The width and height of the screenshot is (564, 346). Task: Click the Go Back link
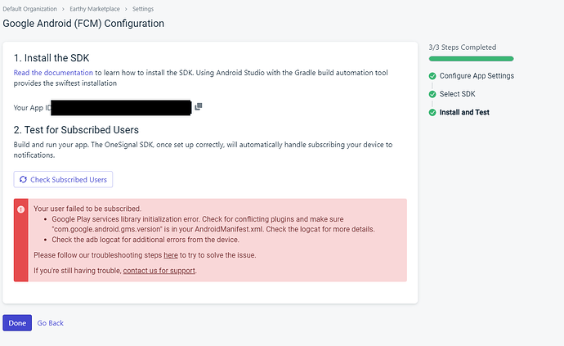pyautogui.click(x=51, y=323)
